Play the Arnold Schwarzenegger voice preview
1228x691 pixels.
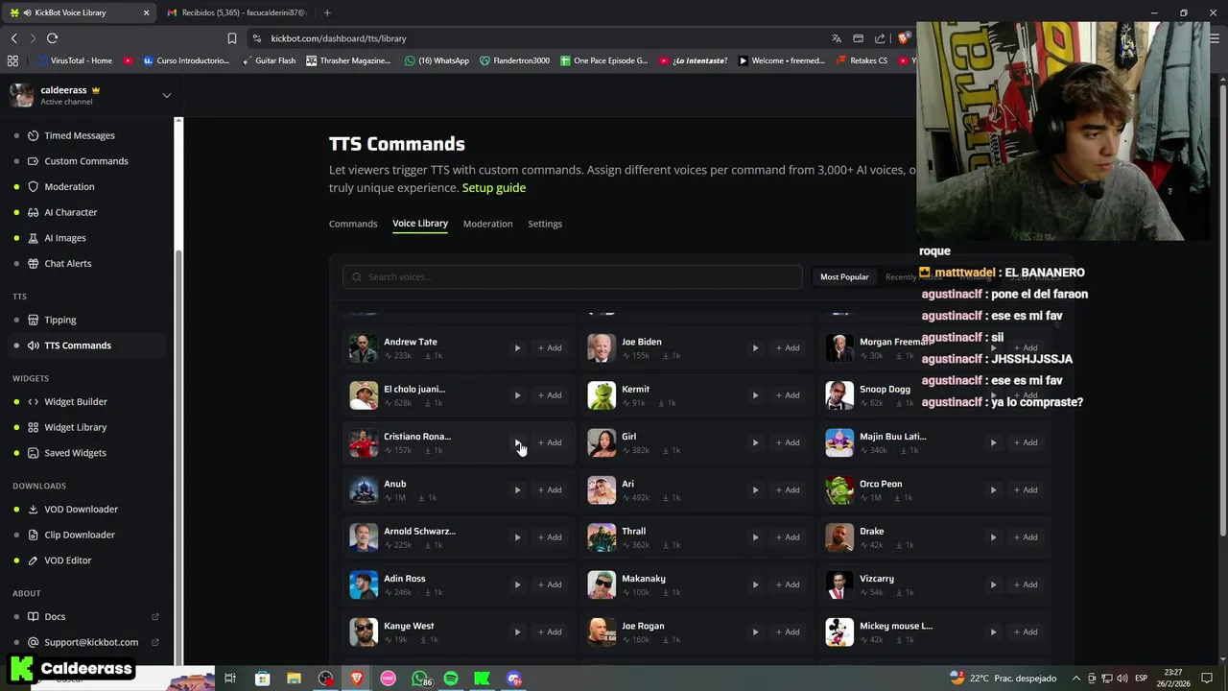tap(517, 537)
